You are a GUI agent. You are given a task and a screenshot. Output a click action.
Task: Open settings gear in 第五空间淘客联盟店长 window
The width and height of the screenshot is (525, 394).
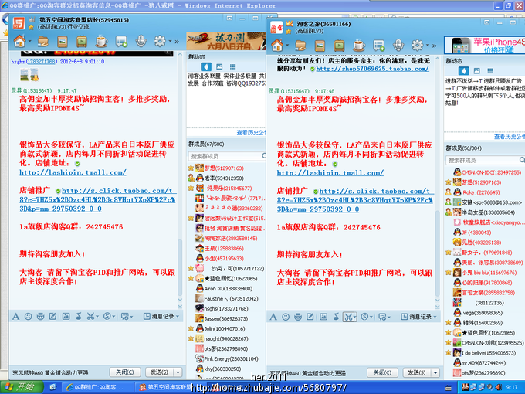(160, 41)
